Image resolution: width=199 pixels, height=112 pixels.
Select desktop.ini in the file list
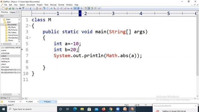pyautogui.click(x=5, y=62)
